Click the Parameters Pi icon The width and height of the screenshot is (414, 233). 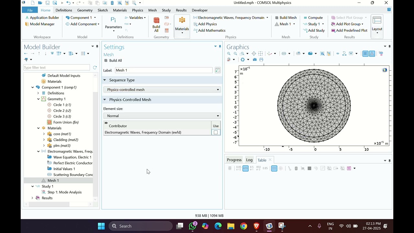click(x=113, y=20)
